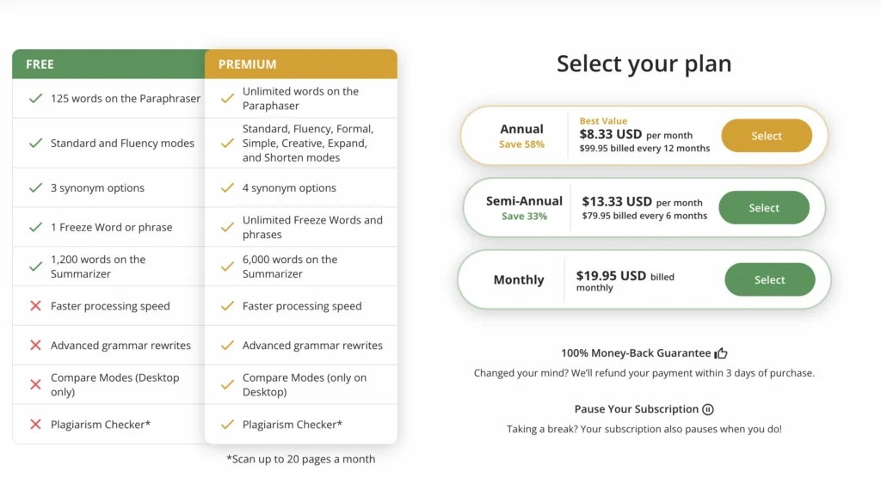Click the pause icon next to Pause Your Subscription
This screenshot has width=881, height=484.
708,409
